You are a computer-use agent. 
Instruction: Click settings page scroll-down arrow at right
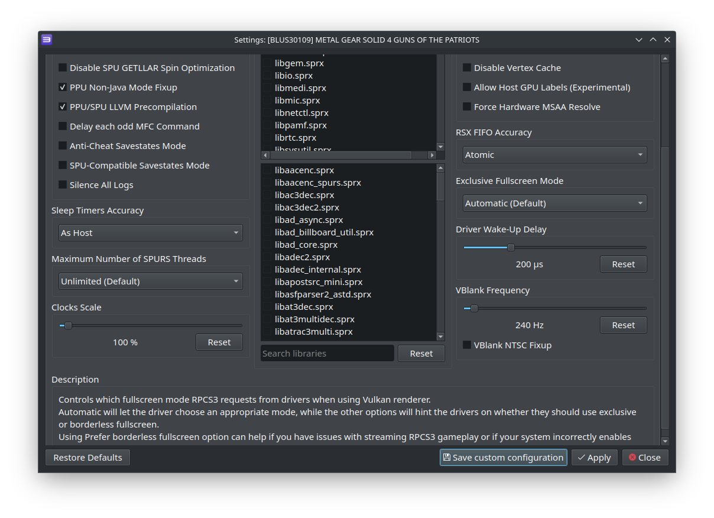click(665, 441)
